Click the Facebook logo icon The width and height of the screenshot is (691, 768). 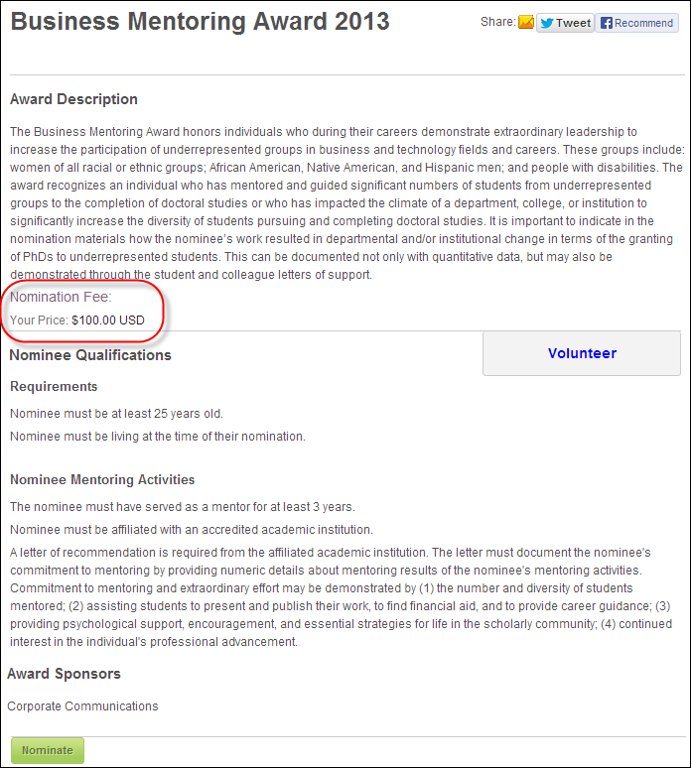coord(607,23)
